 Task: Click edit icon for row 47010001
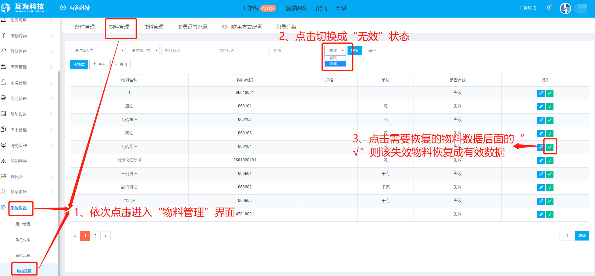pyautogui.click(x=541, y=214)
